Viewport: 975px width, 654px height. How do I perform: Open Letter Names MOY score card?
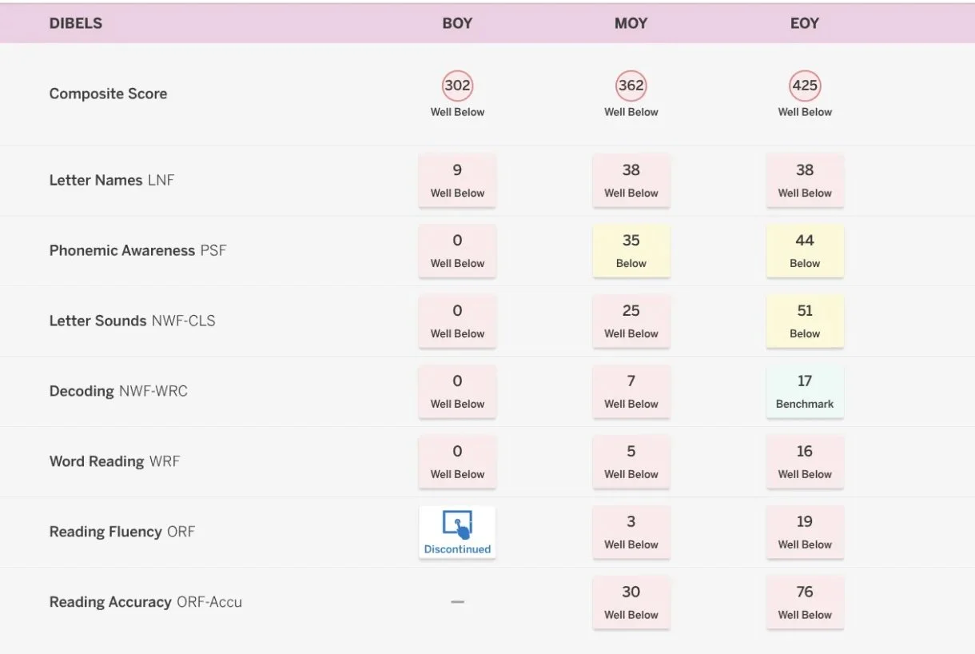point(631,180)
